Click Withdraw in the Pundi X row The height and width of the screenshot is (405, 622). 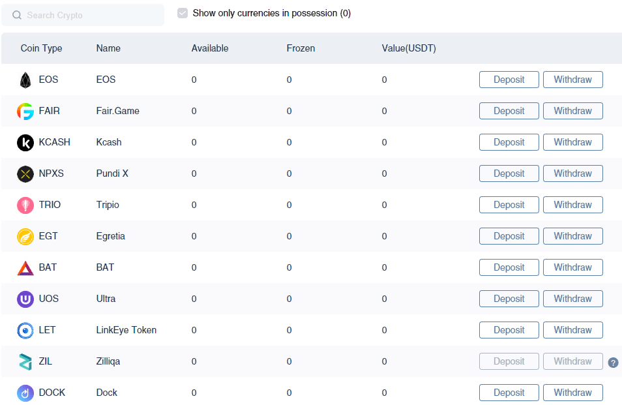click(573, 173)
